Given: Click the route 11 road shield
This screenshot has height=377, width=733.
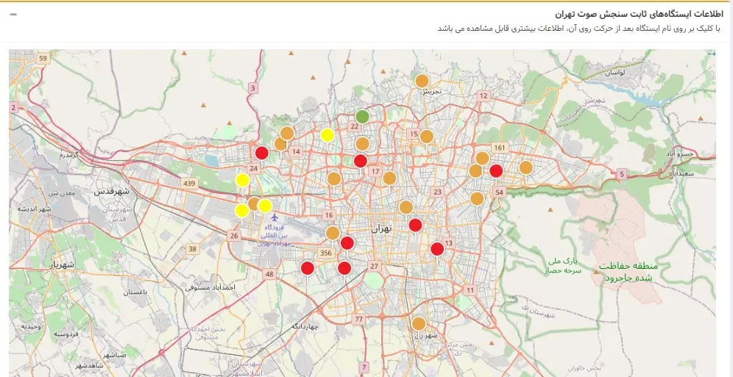Looking at the screenshot, I should click(470, 290).
